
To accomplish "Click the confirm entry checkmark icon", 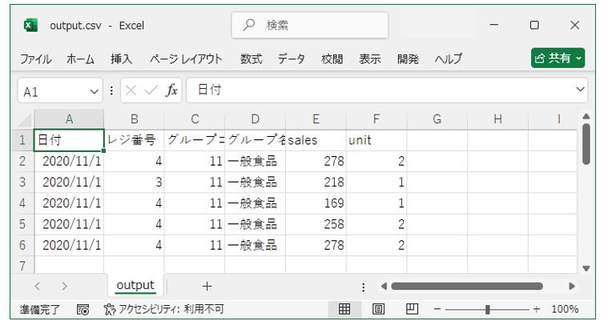I will [x=151, y=90].
